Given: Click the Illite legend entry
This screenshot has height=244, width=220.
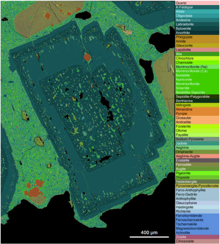Looking at the screenshot, I should [x=197, y=54].
